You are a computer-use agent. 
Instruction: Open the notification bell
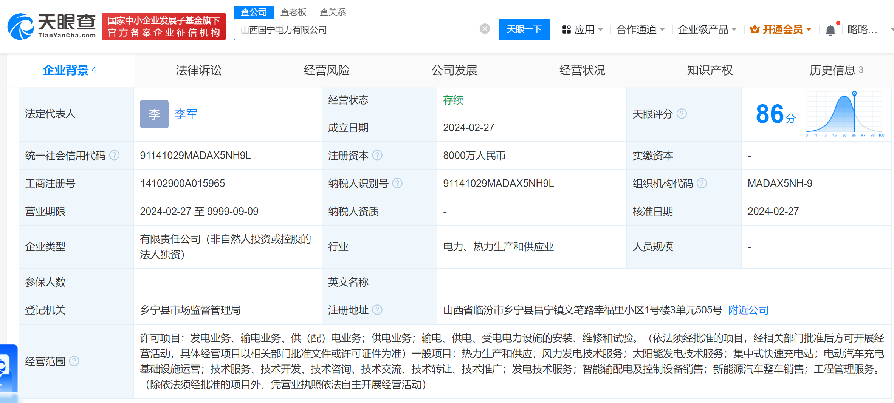(830, 30)
